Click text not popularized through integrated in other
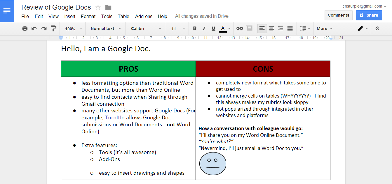 [265, 109]
